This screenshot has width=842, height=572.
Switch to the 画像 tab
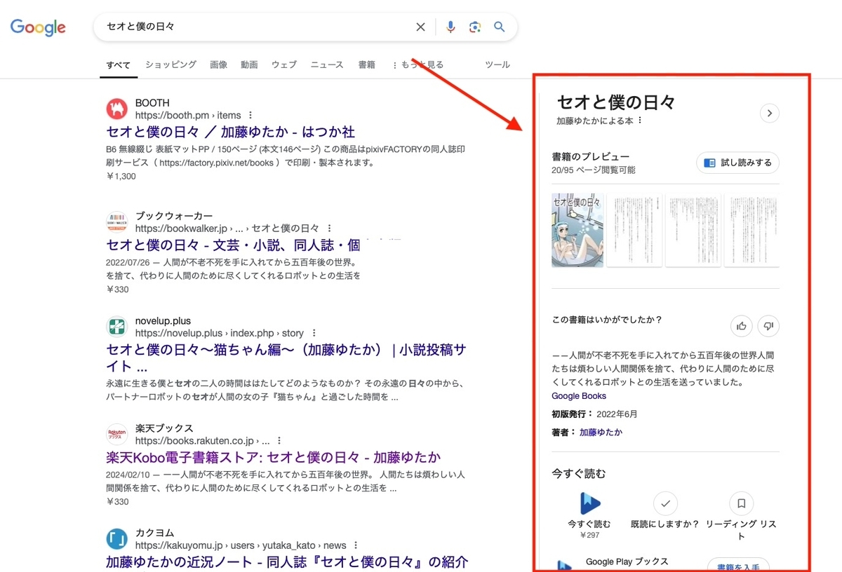[218, 64]
